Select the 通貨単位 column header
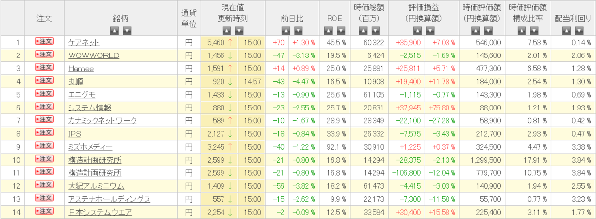 [189, 18]
